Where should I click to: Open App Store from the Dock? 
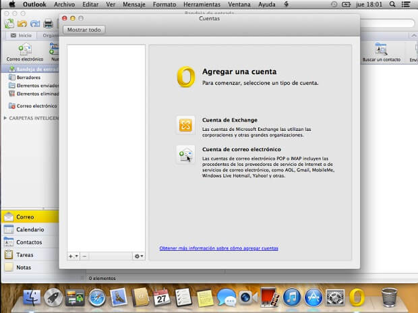coord(313,297)
